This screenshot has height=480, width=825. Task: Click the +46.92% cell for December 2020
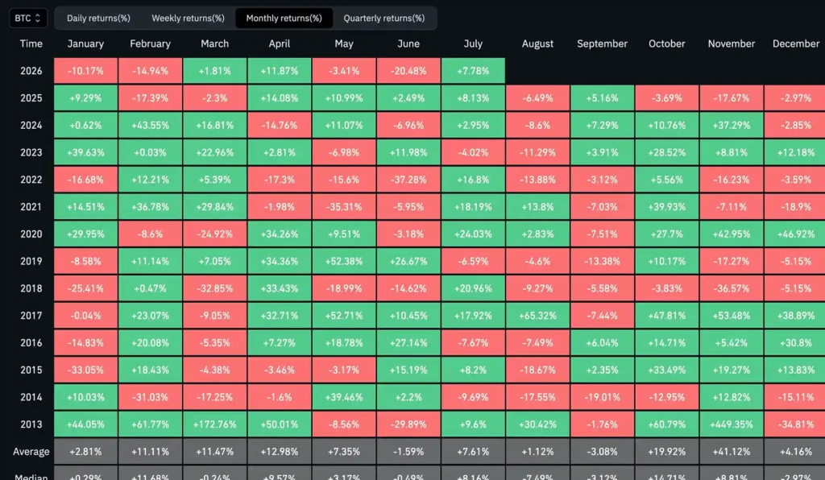(x=795, y=234)
